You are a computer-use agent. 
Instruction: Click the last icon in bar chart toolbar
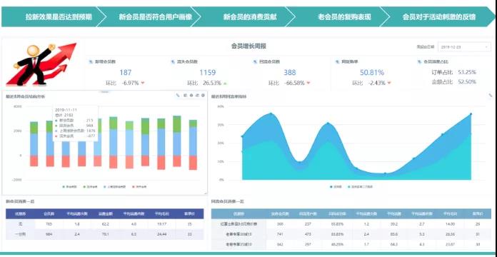[x=204, y=95]
